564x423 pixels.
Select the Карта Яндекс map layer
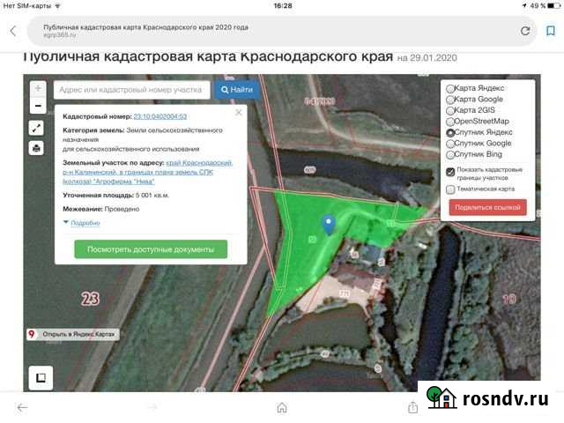point(451,89)
